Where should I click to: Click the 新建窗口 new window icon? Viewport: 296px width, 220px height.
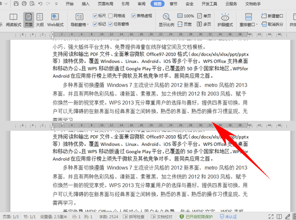point(272,16)
